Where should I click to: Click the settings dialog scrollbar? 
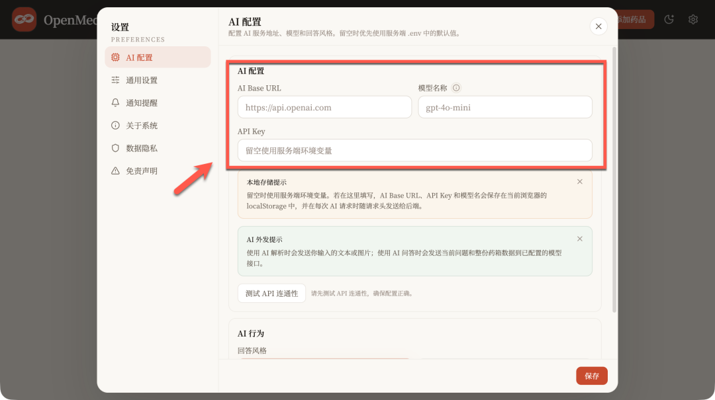(614, 179)
